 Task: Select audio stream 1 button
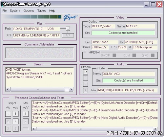pos(85,72)
